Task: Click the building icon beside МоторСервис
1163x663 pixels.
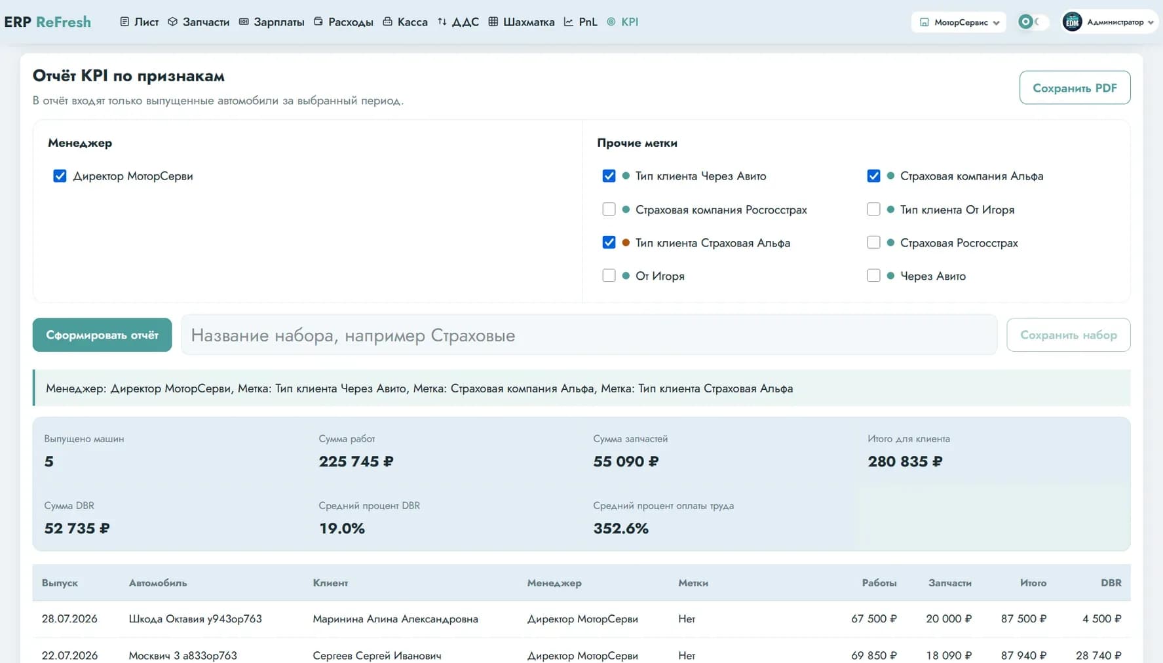Action: tap(925, 22)
